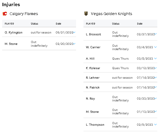The image size is (161, 134).
Task: Expand Vegas M. Stone 01/13/2023 chevron
Action: 156,112
